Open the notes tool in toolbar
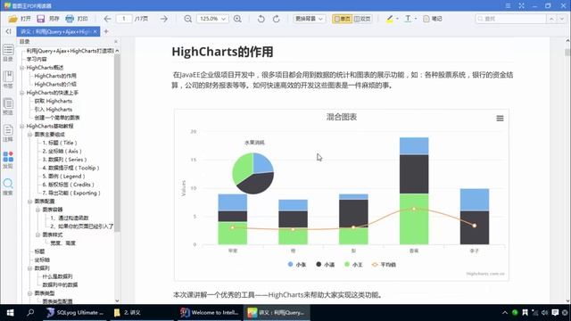The image size is (571, 321). pos(432,19)
